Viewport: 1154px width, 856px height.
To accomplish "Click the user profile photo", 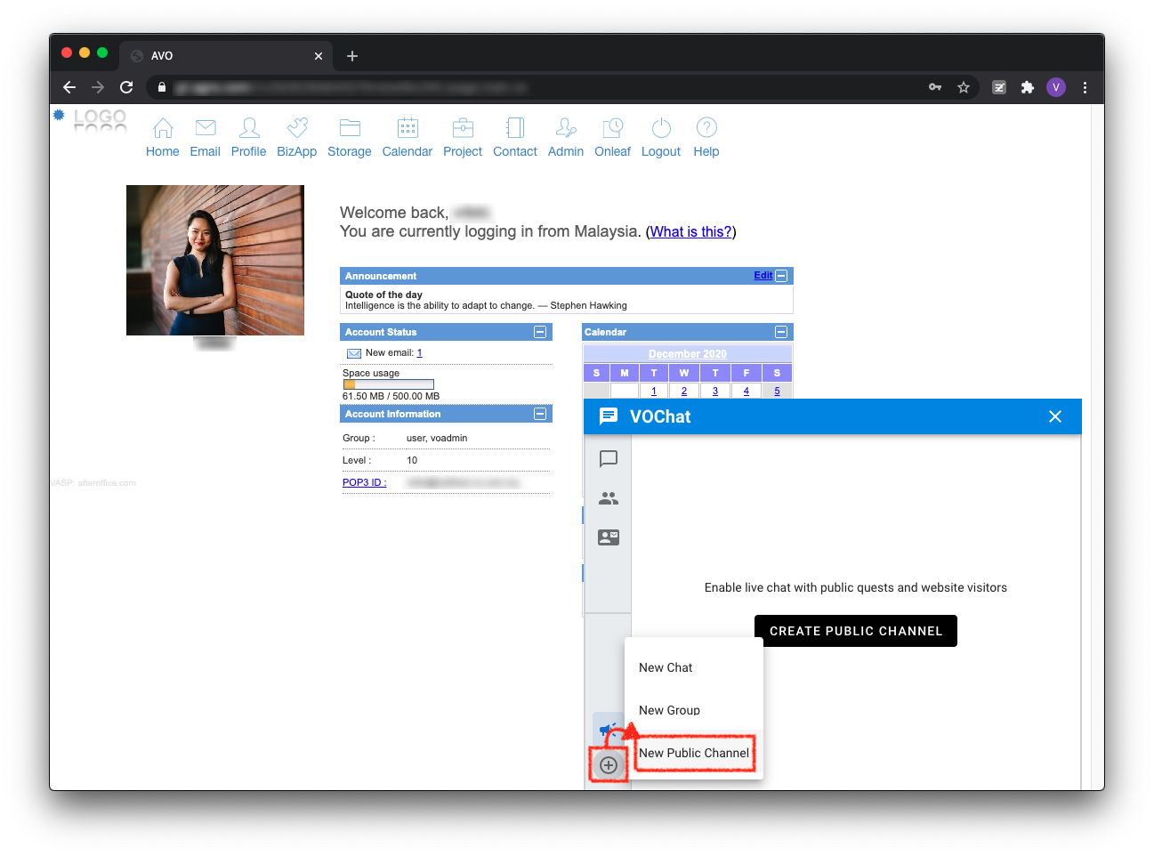I will pos(215,260).
